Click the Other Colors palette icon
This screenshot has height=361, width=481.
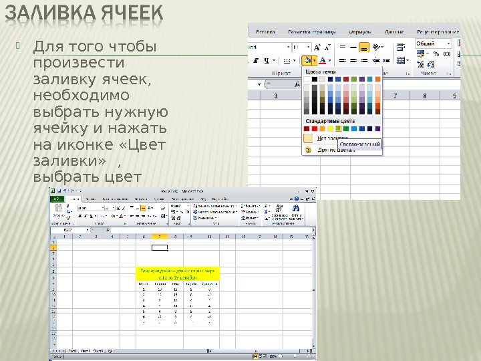tap(308, 150)
